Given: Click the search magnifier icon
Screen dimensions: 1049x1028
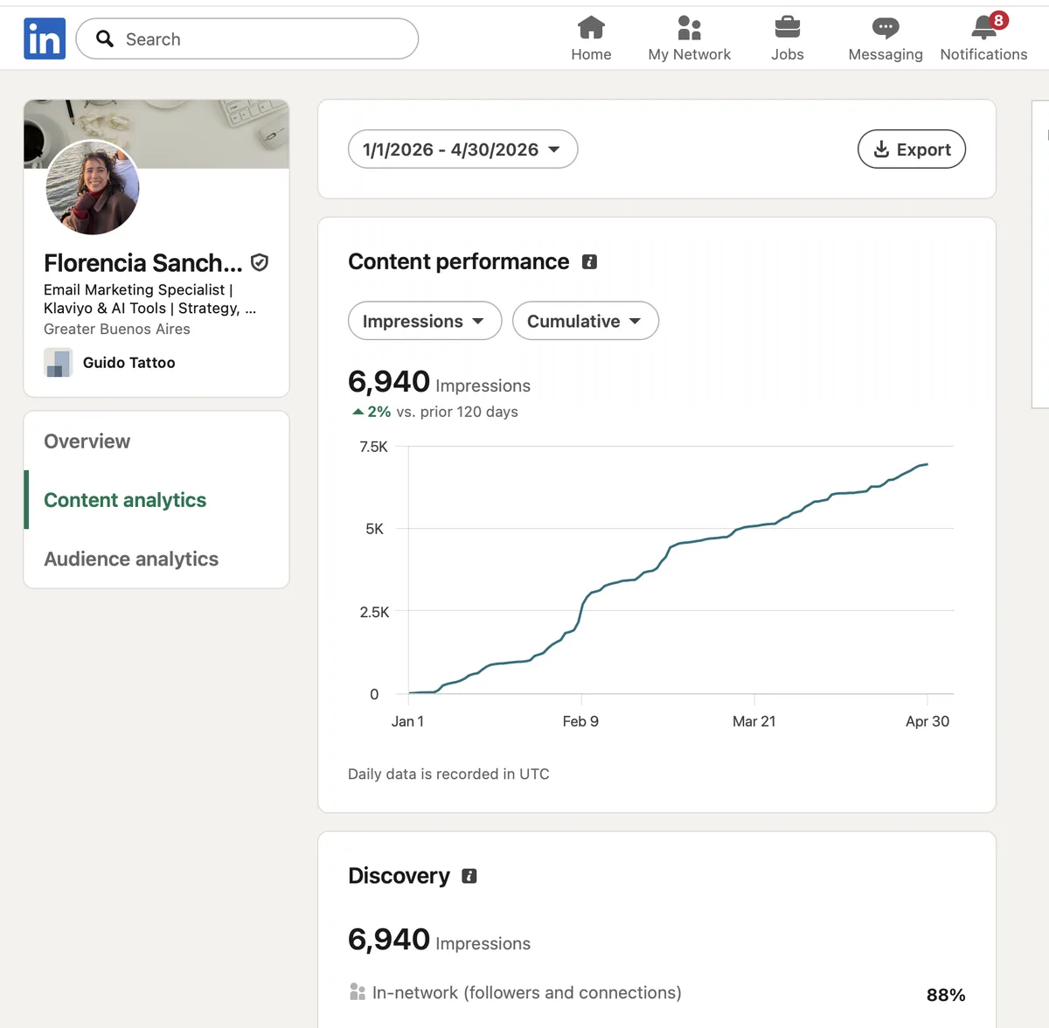Looking at the screenshot, I should click(105, 38).
